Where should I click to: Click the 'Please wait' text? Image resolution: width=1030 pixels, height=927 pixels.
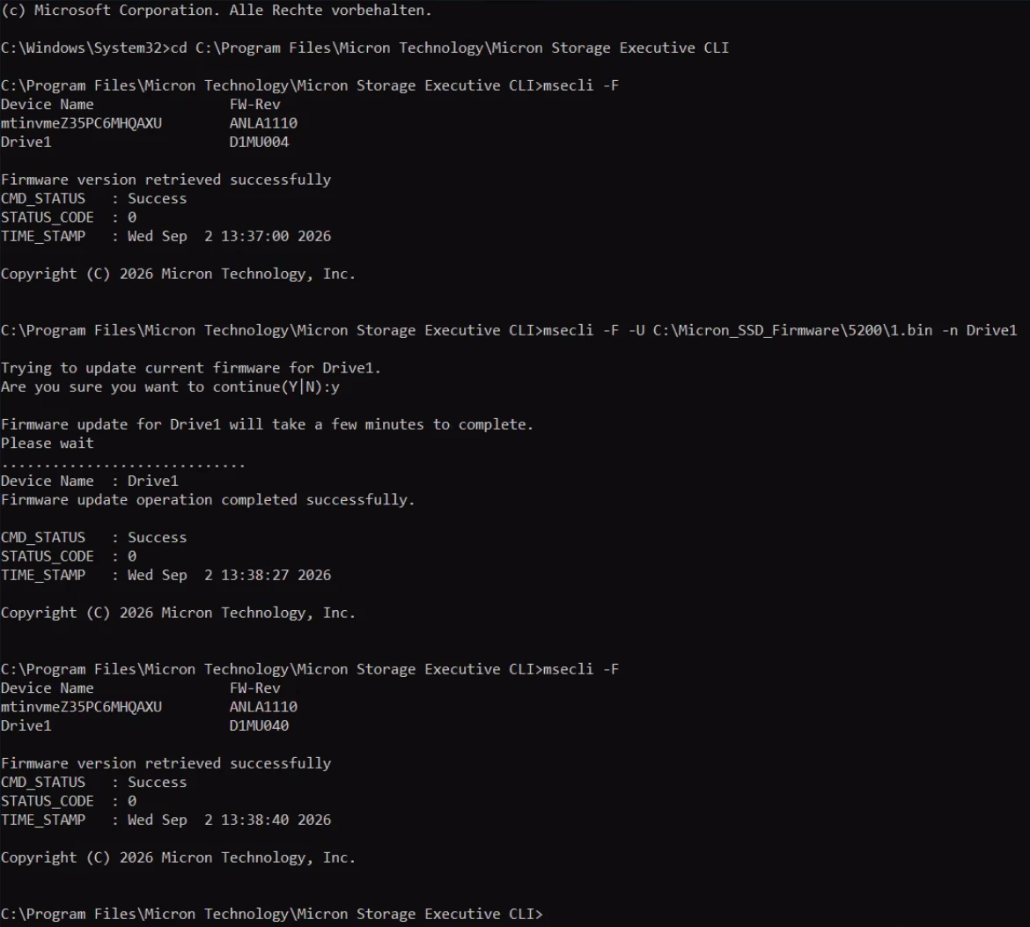[x=48, y=444]
